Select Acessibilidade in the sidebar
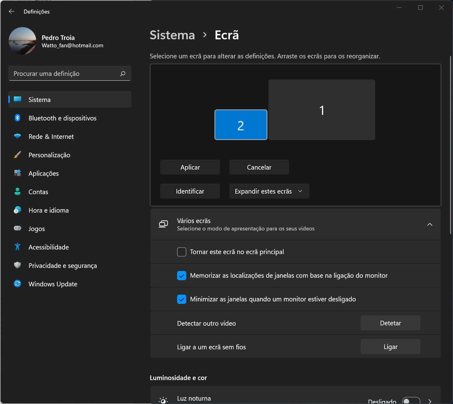453x404 pixels. [x=17, y=247]
